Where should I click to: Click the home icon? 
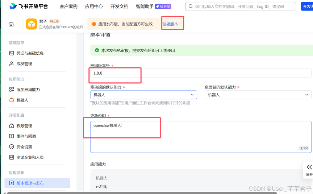pyautogui.click(x=11, y=24)
